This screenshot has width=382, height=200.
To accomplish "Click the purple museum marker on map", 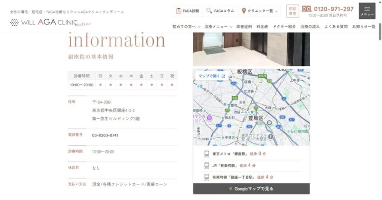I will coord(209,118).
